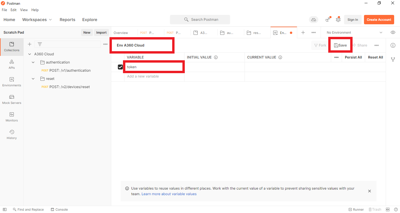Click the Reset All button
This screenshot has height=213, width=400.
pos(375,57)
